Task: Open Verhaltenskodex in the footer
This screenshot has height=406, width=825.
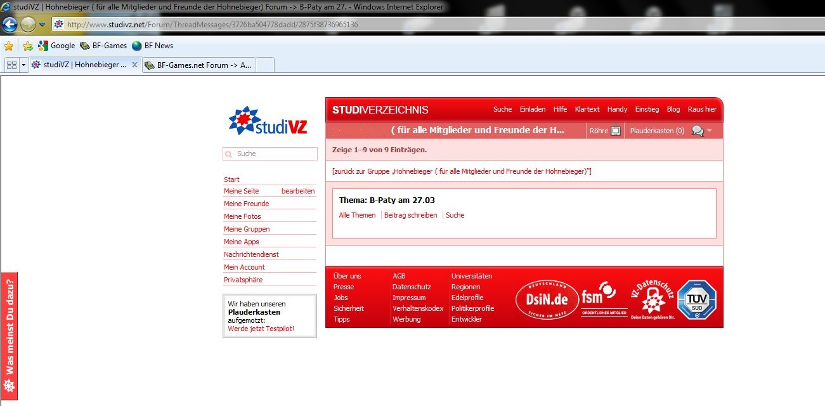Action: (418, 308)
